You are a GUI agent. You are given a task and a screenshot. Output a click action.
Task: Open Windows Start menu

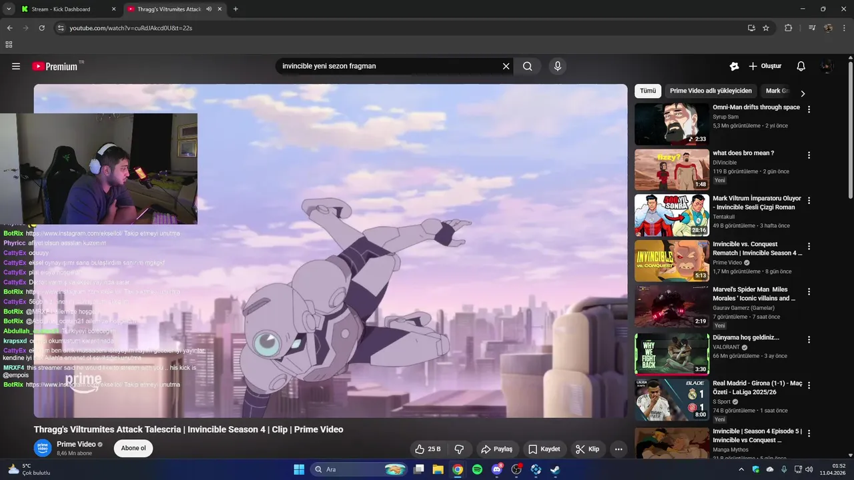tap(299, 469)
